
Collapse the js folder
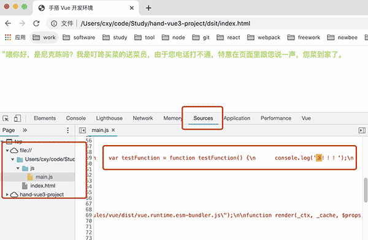coord(18,168)
